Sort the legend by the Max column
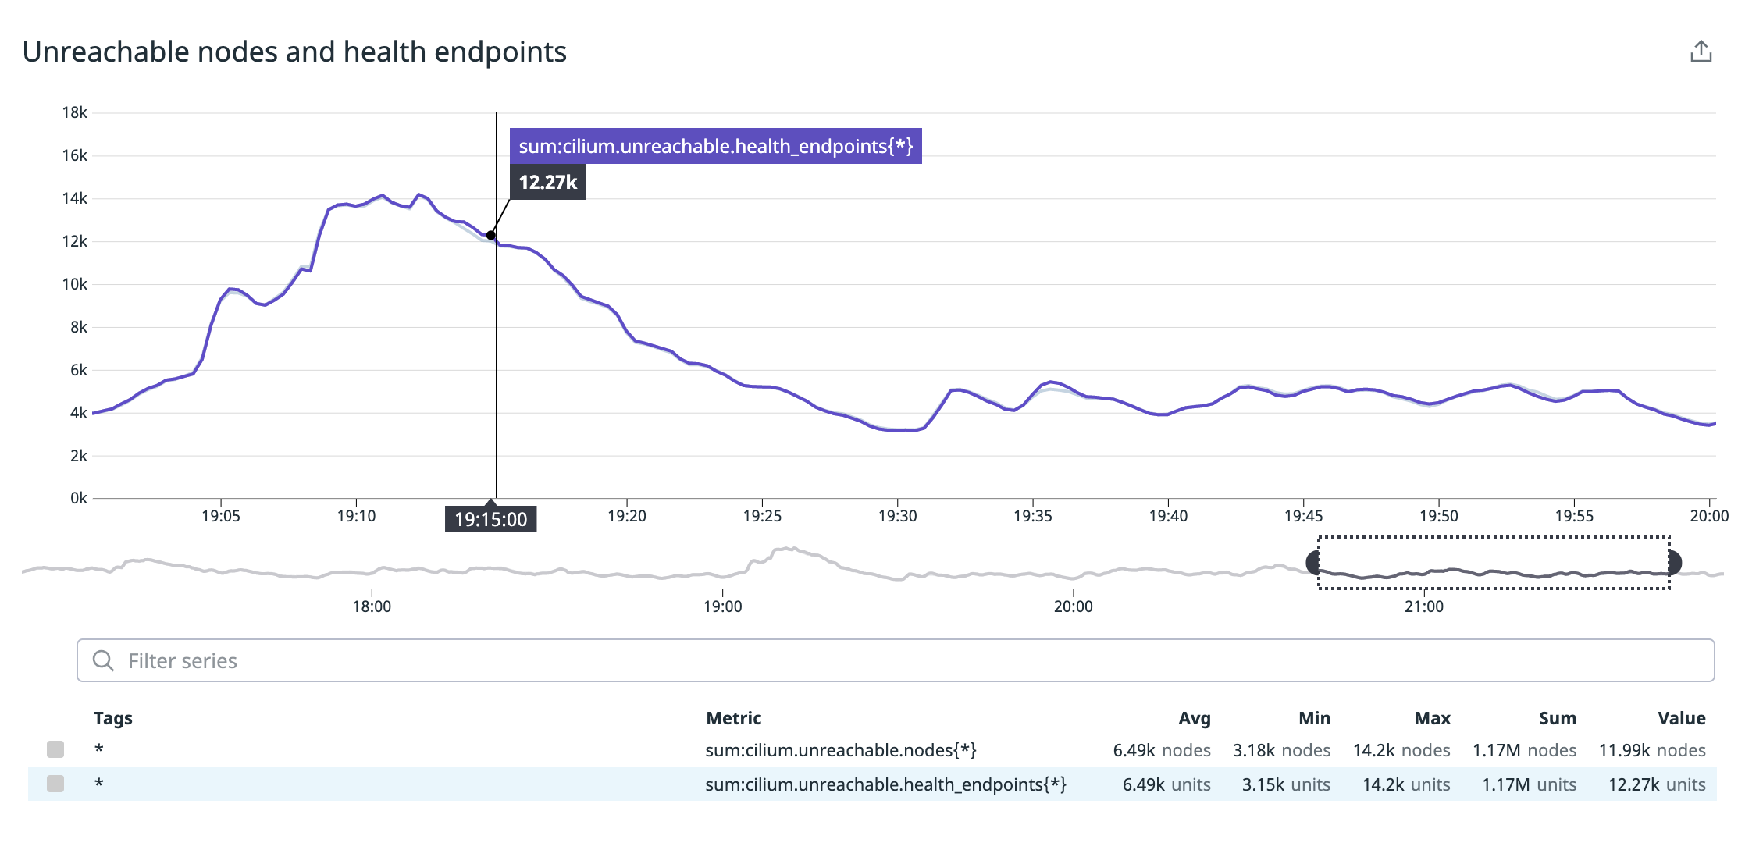This screenshot has height=843, width=1738. tap(1432, 718)
